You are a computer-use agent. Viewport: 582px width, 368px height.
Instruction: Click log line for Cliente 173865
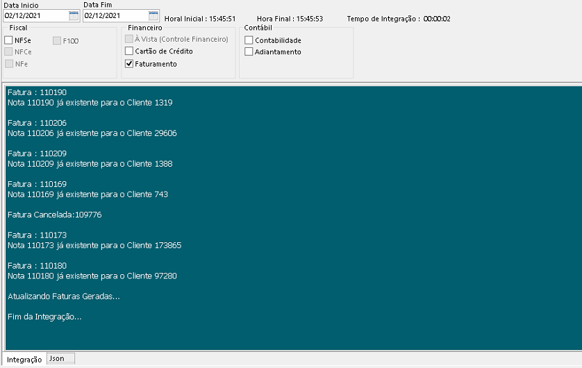pos(94,246)
